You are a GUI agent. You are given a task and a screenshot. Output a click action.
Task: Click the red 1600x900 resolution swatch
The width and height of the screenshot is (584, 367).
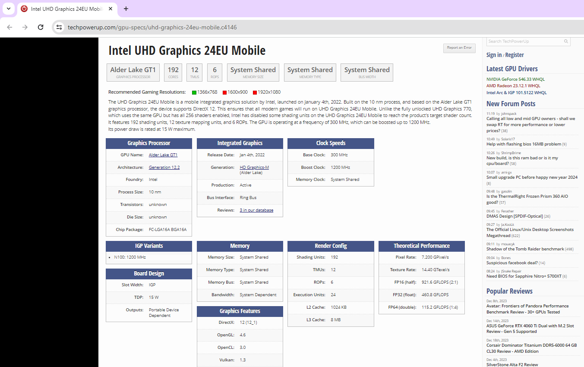pos(225,92)
